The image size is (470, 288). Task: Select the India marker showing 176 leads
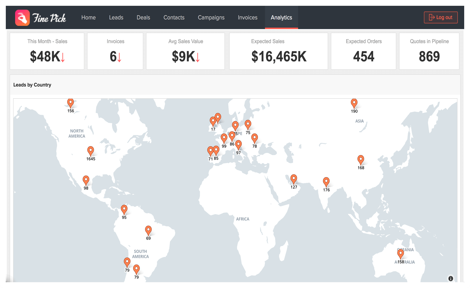coord(326,182)
